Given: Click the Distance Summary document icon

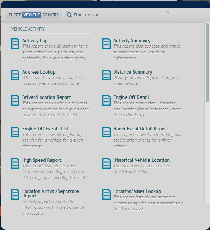Looking at the screenshot, I should (106, 75).
